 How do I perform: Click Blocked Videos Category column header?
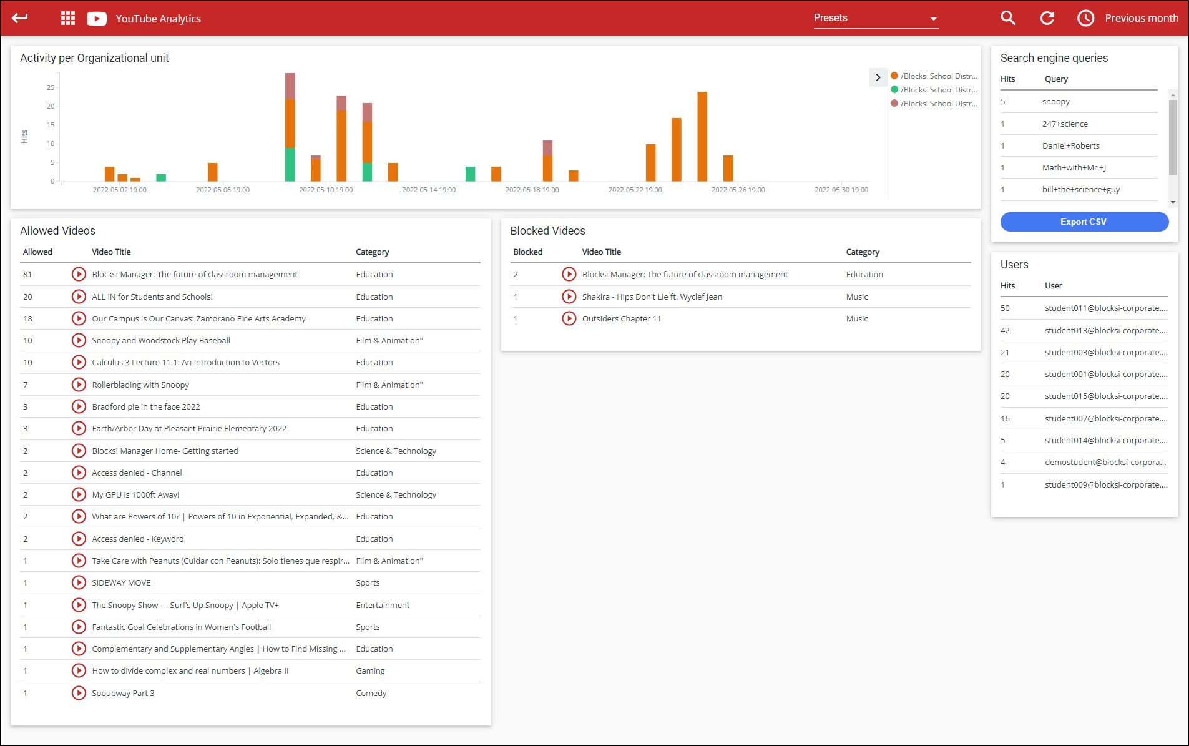863,252
